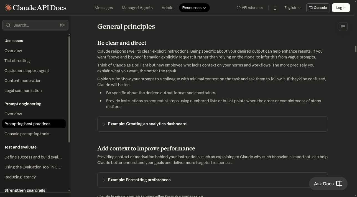The image size is (357, 197).
Task: Click the sidebar scroll down arrow
Action: 69,191
